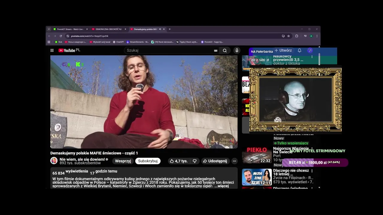The height and width of the screenshot is (215, 383).
Task: Open the YouTube hamburger guide menu
Action: (x=52, y=50)
